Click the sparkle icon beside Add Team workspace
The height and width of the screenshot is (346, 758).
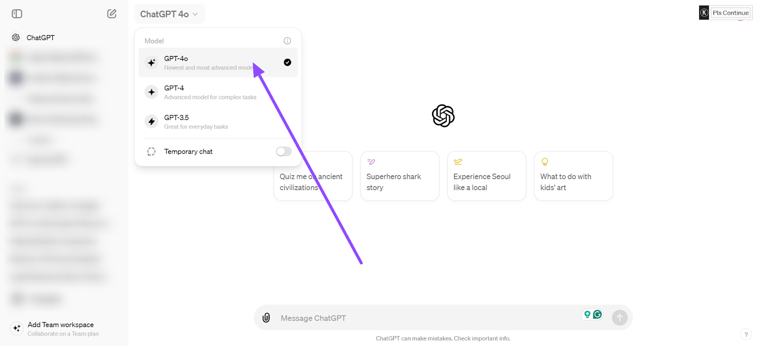17,328
